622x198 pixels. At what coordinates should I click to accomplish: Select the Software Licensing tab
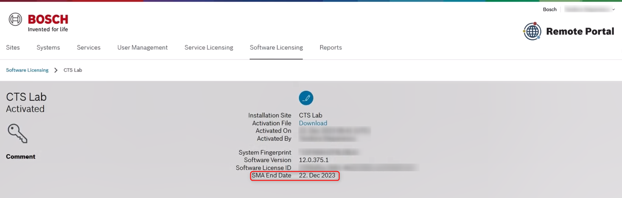pyautogui.click(x=276, y=48)
